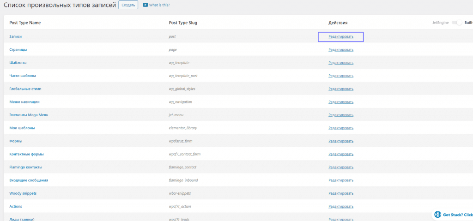Select the slug text 'wp_template'
This screenshot has width=473, height=221.
[179, 63]
